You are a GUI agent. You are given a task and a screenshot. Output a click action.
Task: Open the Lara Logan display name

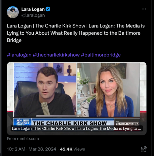coord(33,9)
